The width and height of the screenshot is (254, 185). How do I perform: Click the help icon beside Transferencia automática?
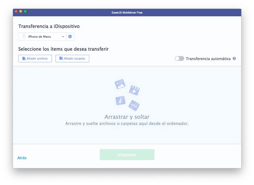pos(234,59)
